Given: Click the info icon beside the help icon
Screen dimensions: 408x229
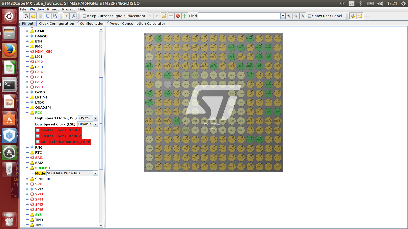Looking at the screenshot, I should point(73,16).
